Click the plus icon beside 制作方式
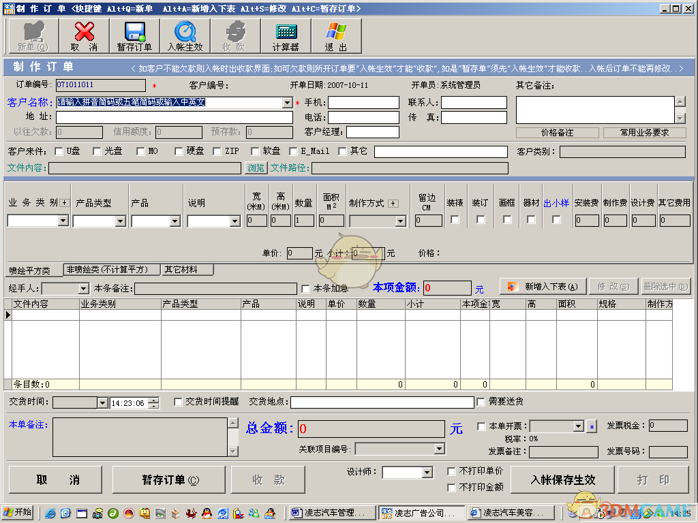Image resolution: width=698 pixels, height=523 pixels. [x=393, y=203]
